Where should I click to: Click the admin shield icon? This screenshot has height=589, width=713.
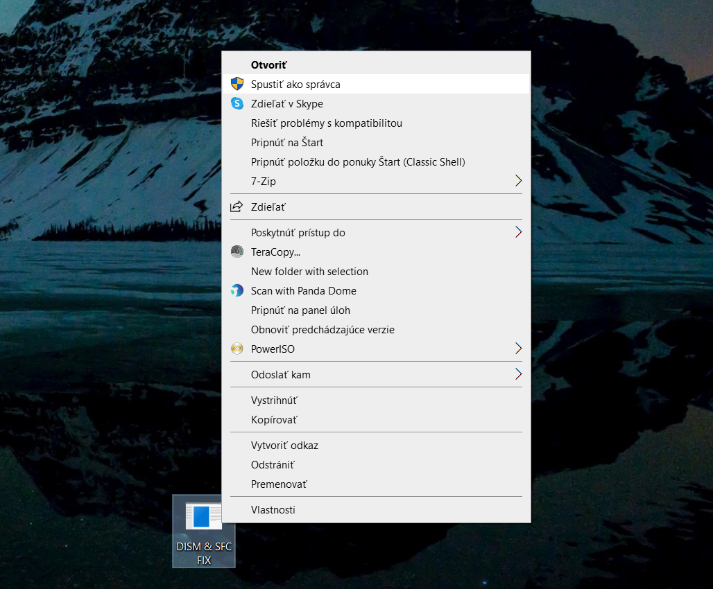(237, 84)
